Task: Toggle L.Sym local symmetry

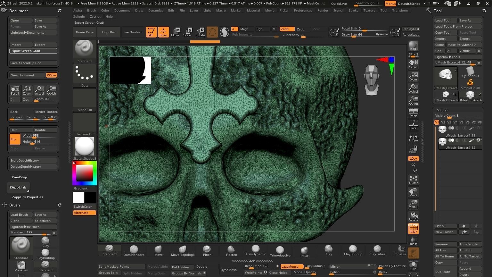Action: click(x=413, y=138)
